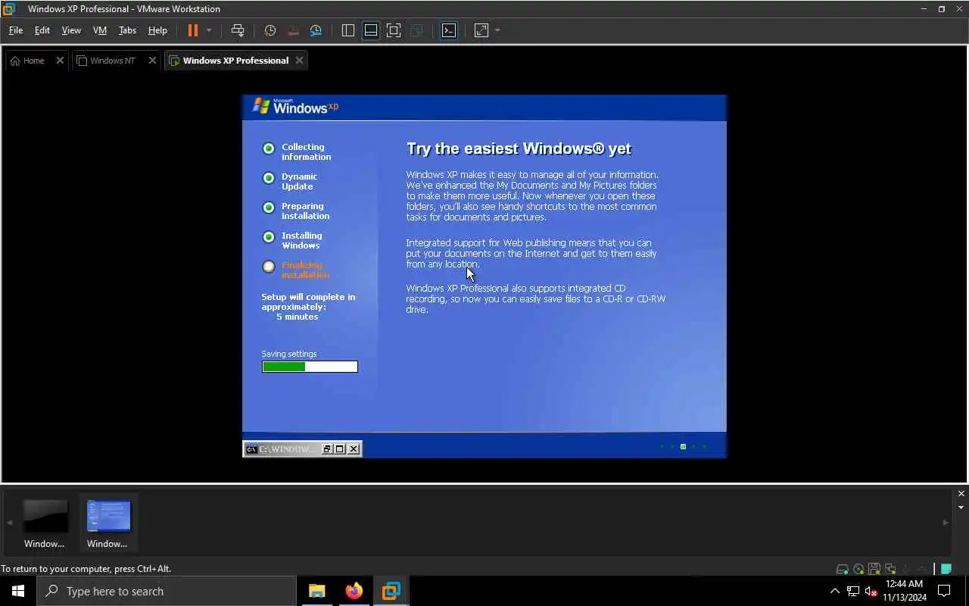Close the Windows NT tab
969x606 pixels.
[152, 61]
